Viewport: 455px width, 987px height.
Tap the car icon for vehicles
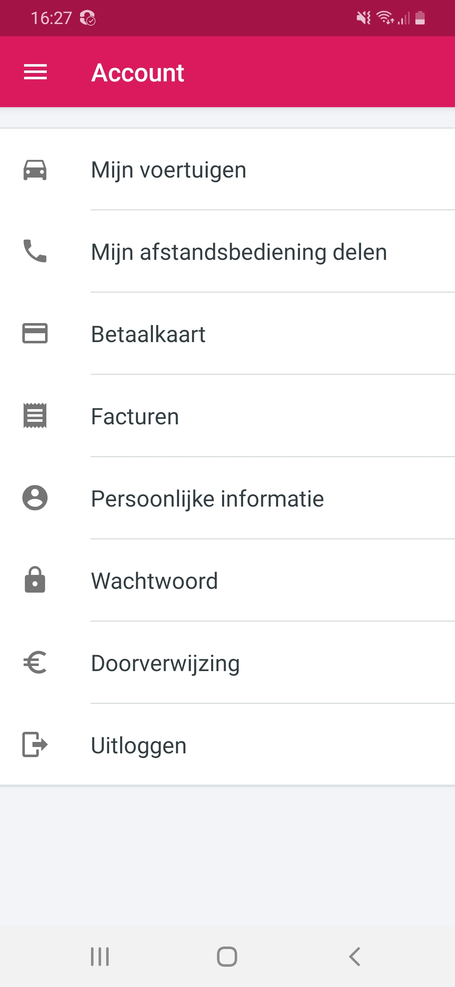click(x=35, y=170)
